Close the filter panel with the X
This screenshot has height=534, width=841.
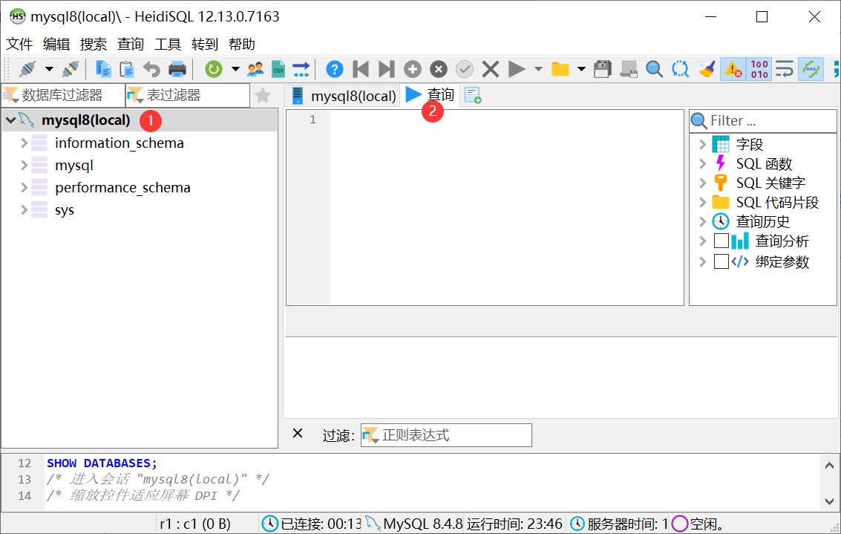point(298,434)
